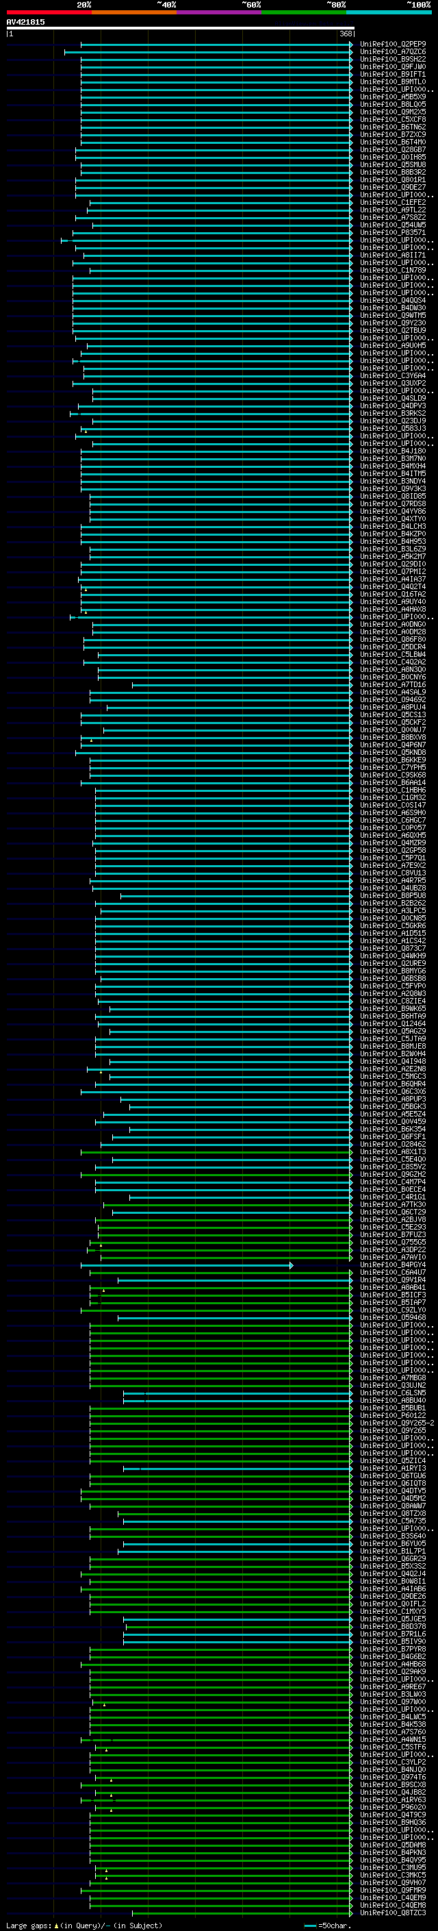
Task: Select the UniRef100_B4QV95 label
Action: coord(393,1860)
